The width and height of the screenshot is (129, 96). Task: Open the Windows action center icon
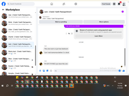(126, 86)
